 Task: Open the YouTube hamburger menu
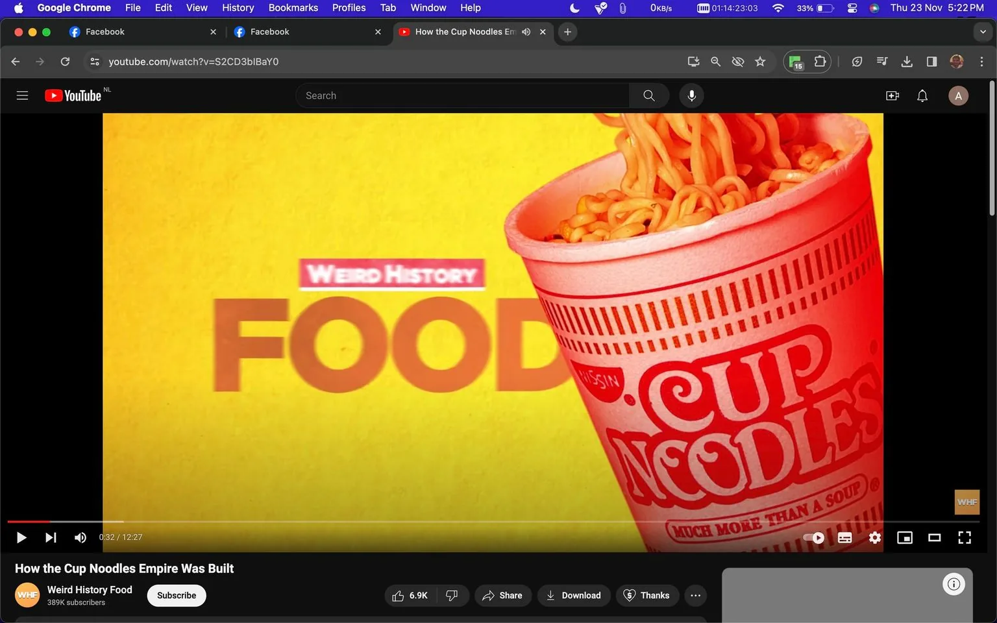(22, 95)
